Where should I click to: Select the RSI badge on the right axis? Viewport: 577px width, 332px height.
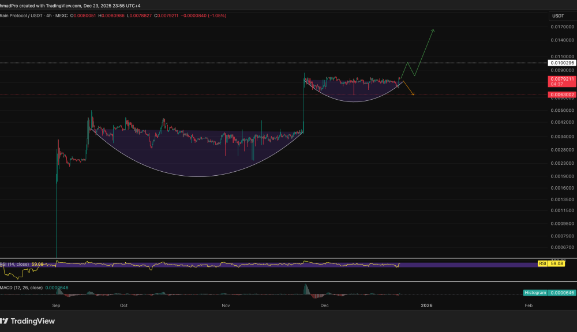point(542,263)
